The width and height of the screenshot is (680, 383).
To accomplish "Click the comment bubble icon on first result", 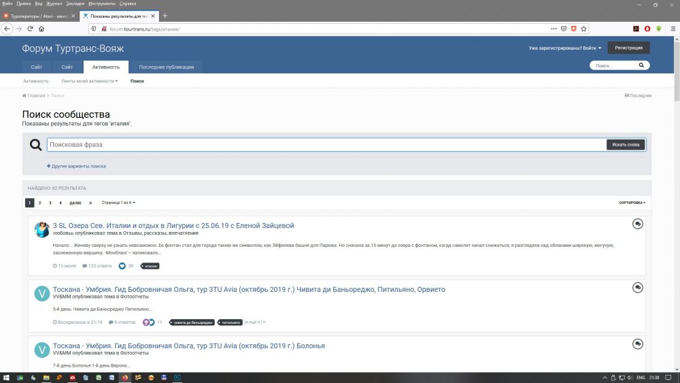I will coord(637,224).
